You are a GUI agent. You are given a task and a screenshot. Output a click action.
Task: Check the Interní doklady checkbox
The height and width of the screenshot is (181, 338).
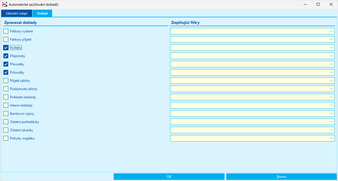(6, 105)
